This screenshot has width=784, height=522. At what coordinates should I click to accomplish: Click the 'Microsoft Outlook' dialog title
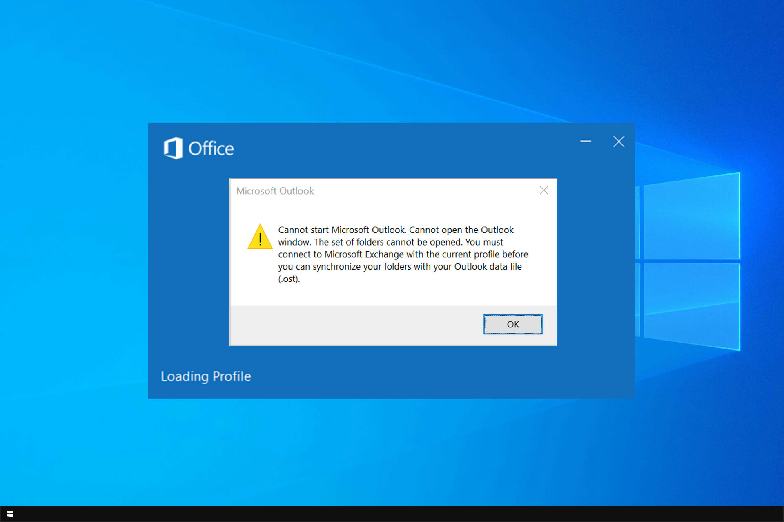tap(275, 191)
